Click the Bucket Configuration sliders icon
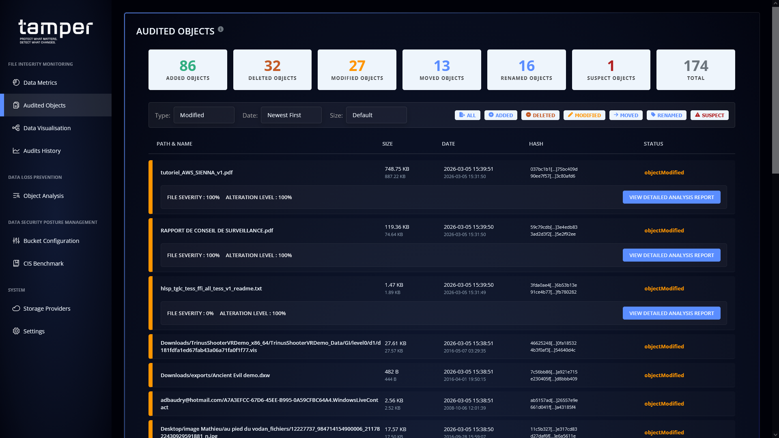The height and width of the screenshot is (438, 779). pos(16,240)
